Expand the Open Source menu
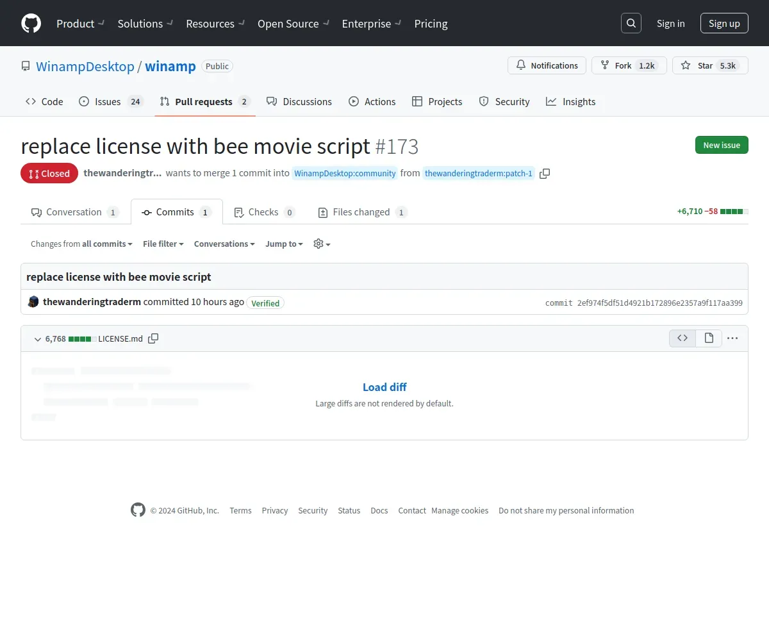Image resolution: width=769 pixels, height=641 pixels. click(x=294, y=23)
